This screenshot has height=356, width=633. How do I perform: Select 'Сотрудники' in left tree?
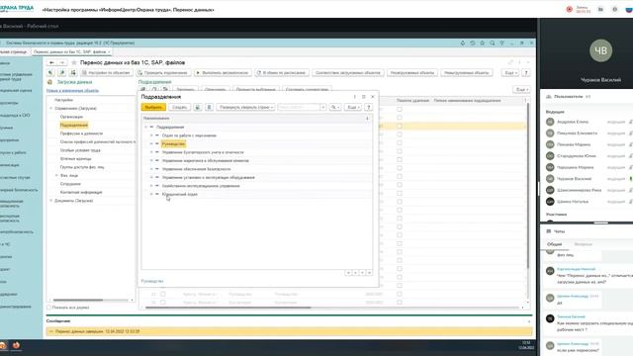point(70,184)
